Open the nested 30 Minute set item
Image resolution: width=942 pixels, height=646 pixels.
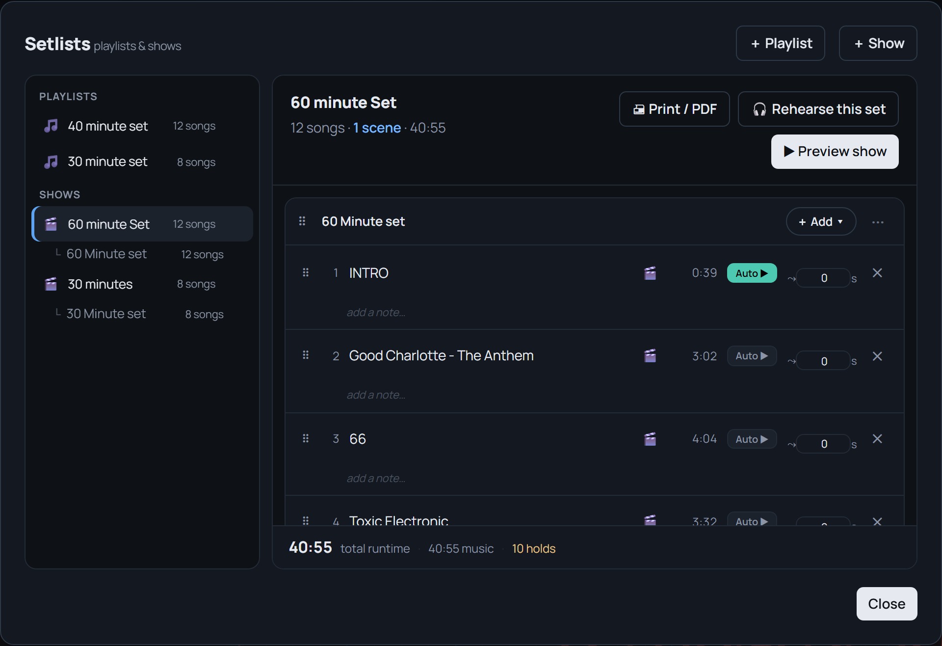(x=142, y=314)
